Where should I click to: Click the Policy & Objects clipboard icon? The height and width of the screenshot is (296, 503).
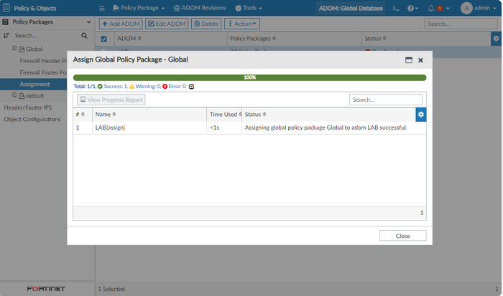pos(6,8)
